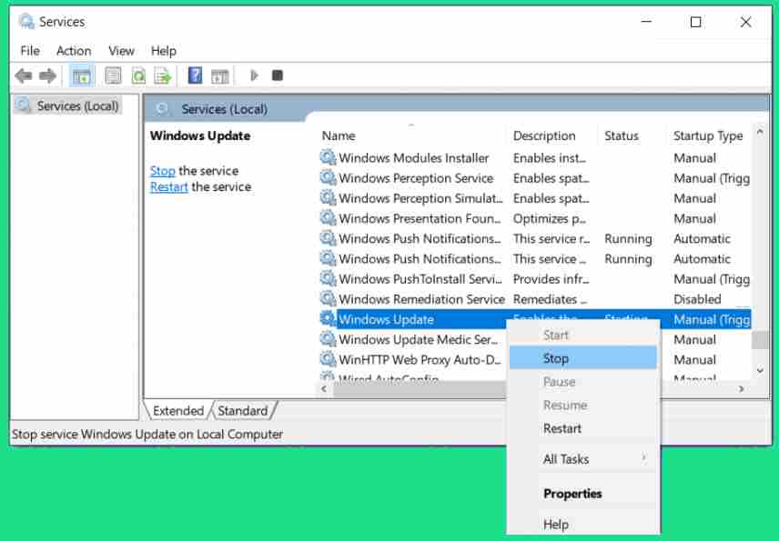Switch to the Standard tab

pyautogui.click(x=242, y=411)
